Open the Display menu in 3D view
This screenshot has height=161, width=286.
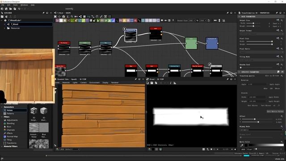105,82
